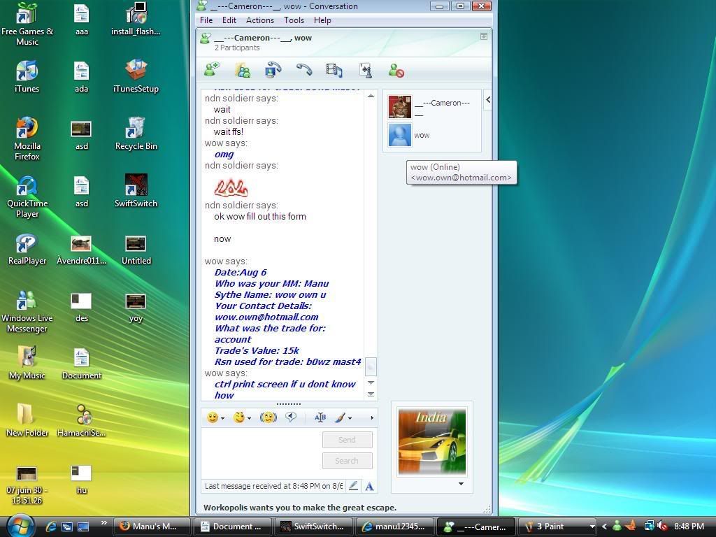Open Windows Start orb
Image resolution: width=716 pixels, height=537 pixels.
point(20,526)
